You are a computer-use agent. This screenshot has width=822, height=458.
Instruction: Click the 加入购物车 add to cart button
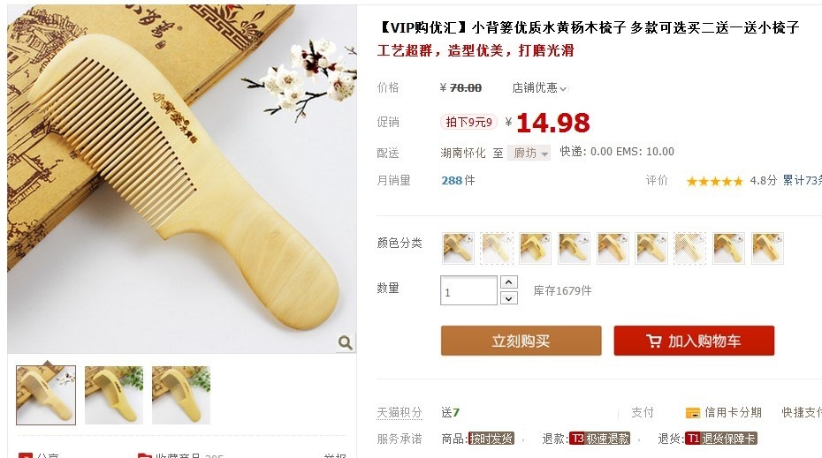point(694,341)
